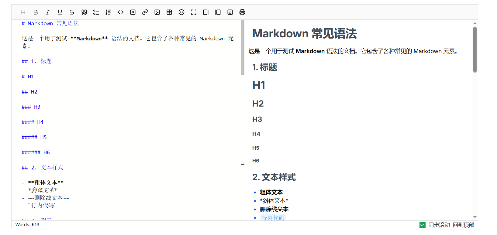Insert a code block
This screenshot has height=235, width=497.
pyautogui.click(x=133, y=12)
